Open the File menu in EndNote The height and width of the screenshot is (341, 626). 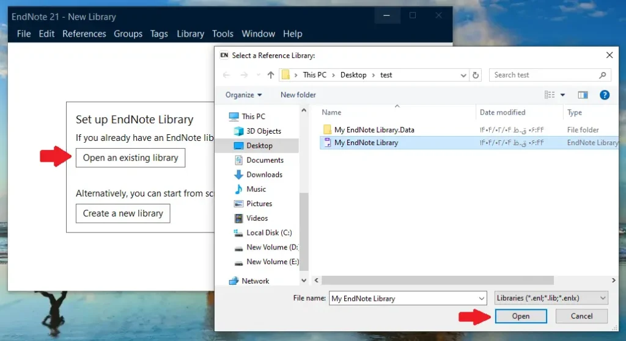(x=24, y=34)
